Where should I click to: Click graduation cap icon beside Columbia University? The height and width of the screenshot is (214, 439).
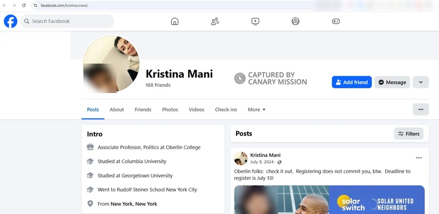click(x=90, y=161)
